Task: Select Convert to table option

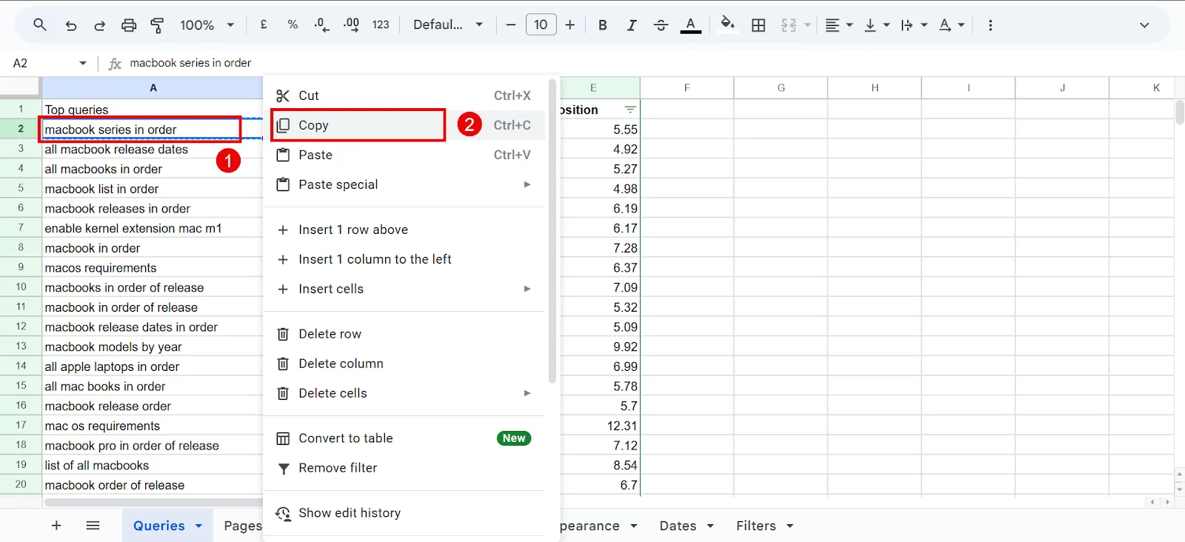Action: [x=404, y=438]
